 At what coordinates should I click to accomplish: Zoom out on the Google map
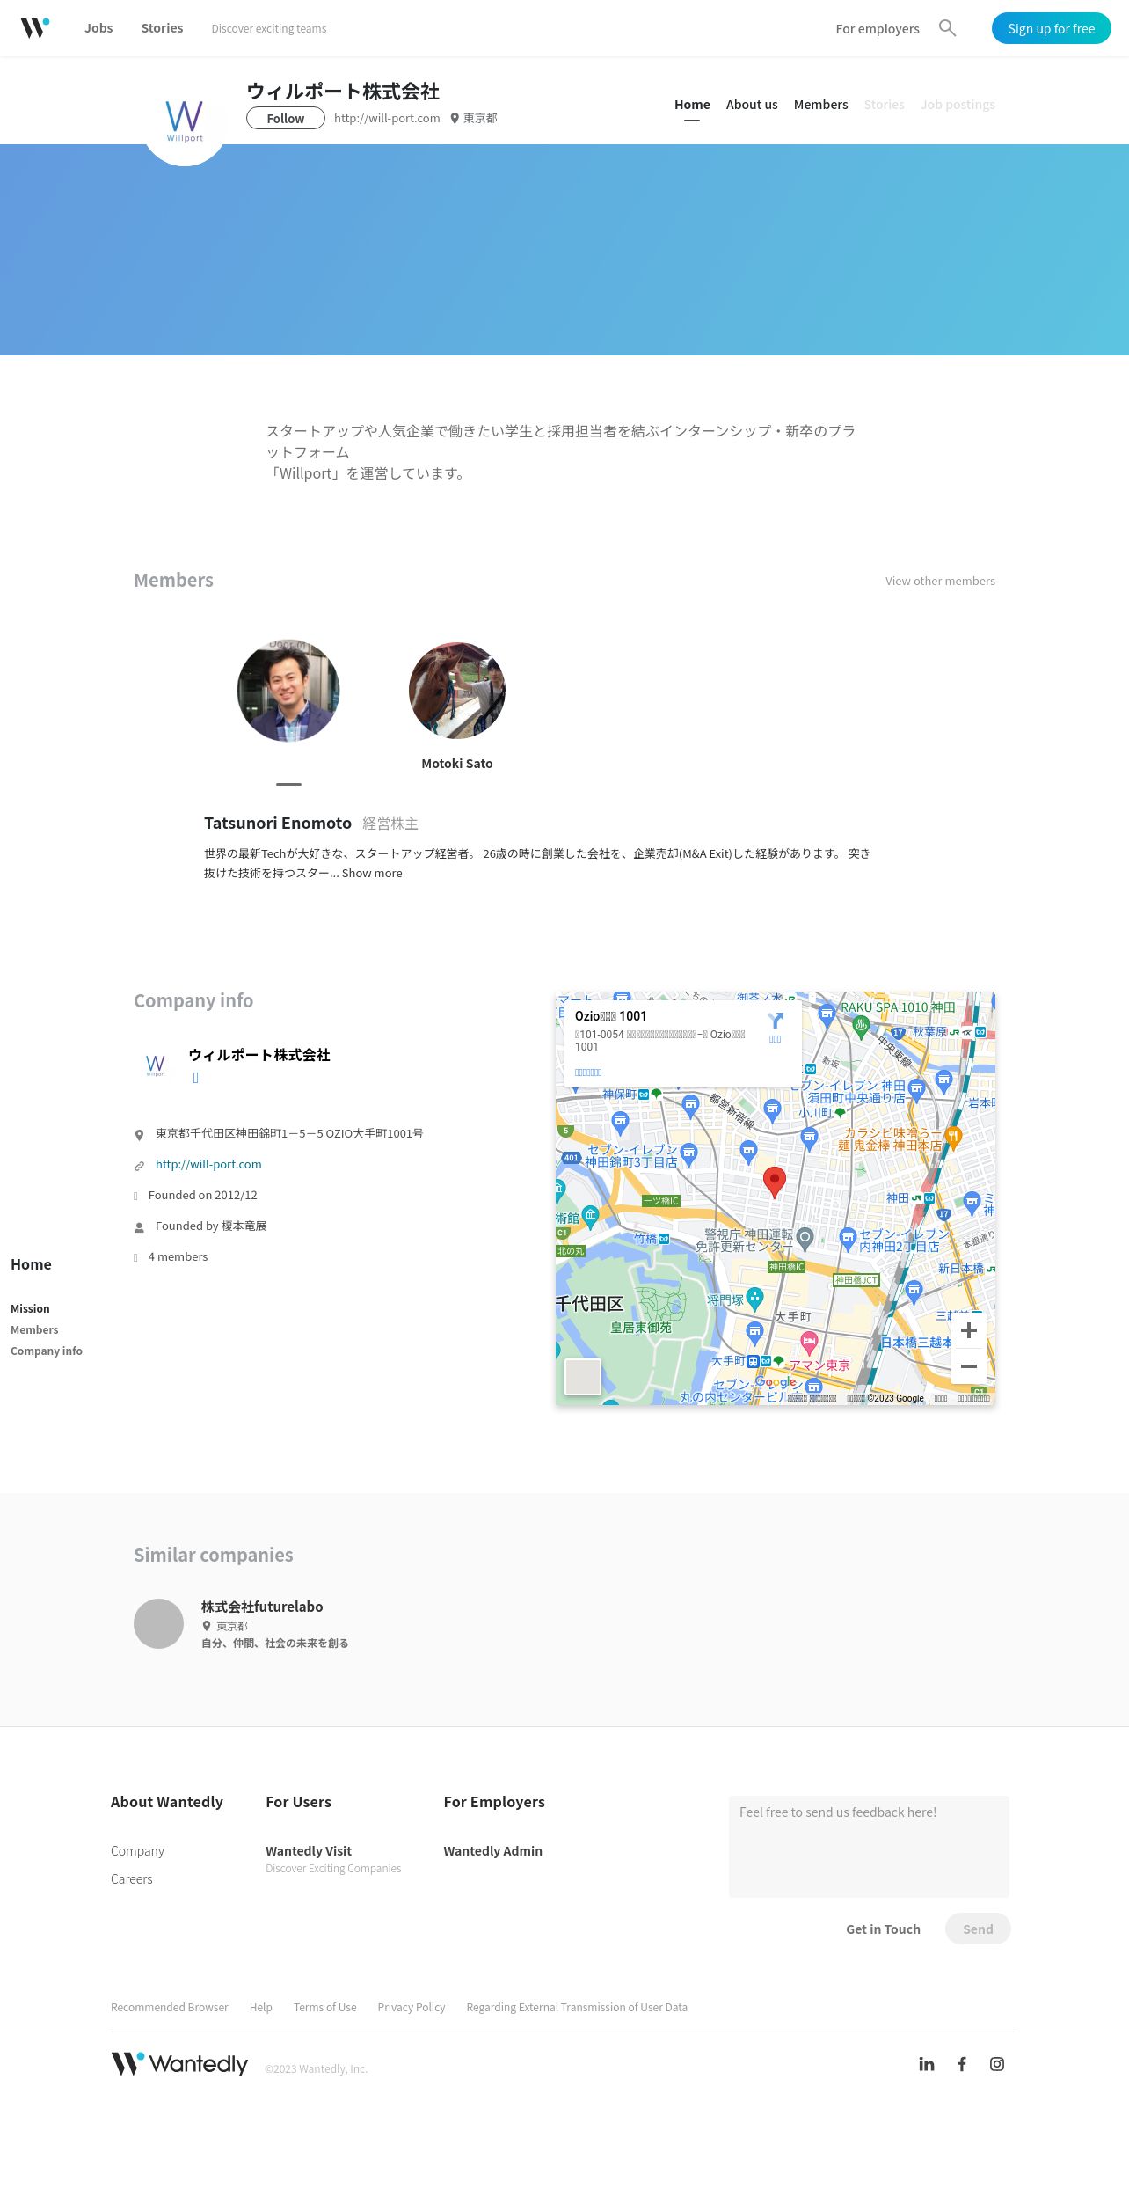pos(969,1366)
